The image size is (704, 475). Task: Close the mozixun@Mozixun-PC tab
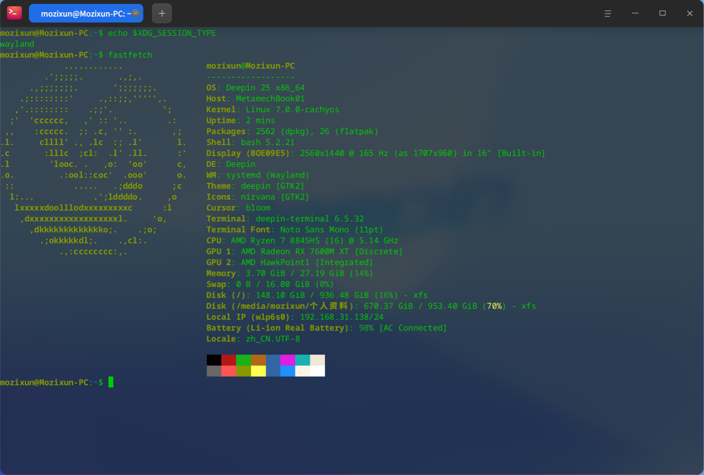coord(136,14)
